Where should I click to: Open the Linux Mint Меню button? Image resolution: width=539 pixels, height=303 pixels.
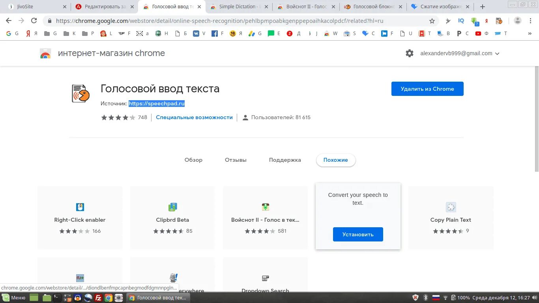14,298
